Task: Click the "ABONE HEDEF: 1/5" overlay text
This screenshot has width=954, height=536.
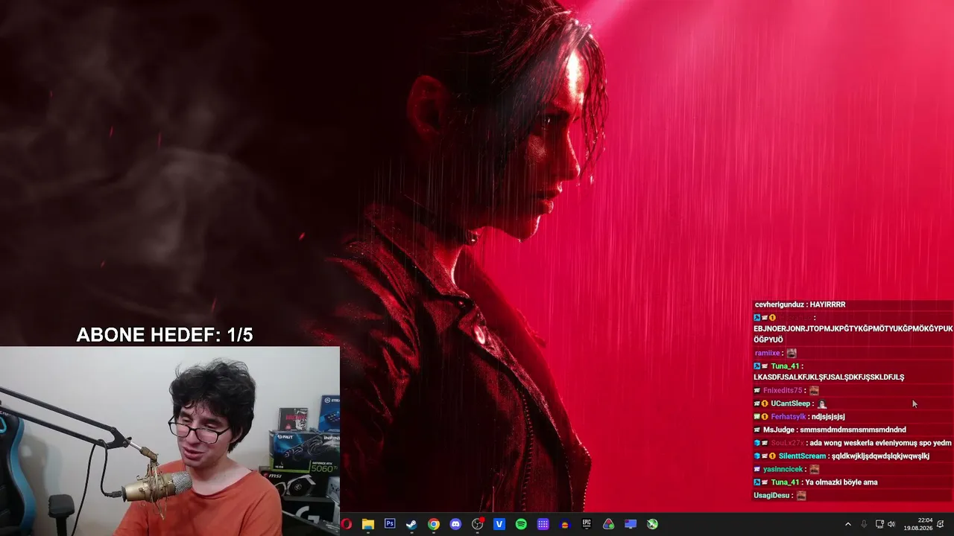Action: pos(165,335)
